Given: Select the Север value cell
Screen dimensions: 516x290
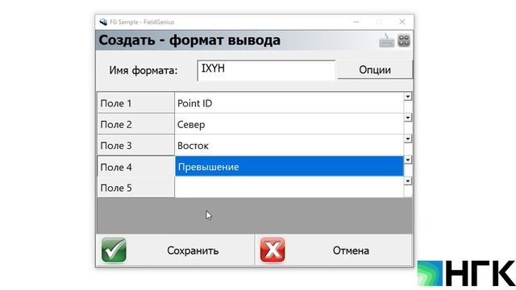Looking at the screenshot, I should click(289, 124).
